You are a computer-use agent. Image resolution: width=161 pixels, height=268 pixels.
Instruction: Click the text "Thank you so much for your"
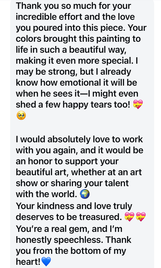73,6
